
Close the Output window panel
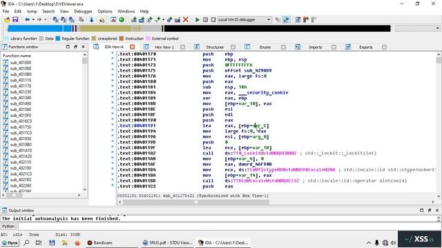point(437,210)
